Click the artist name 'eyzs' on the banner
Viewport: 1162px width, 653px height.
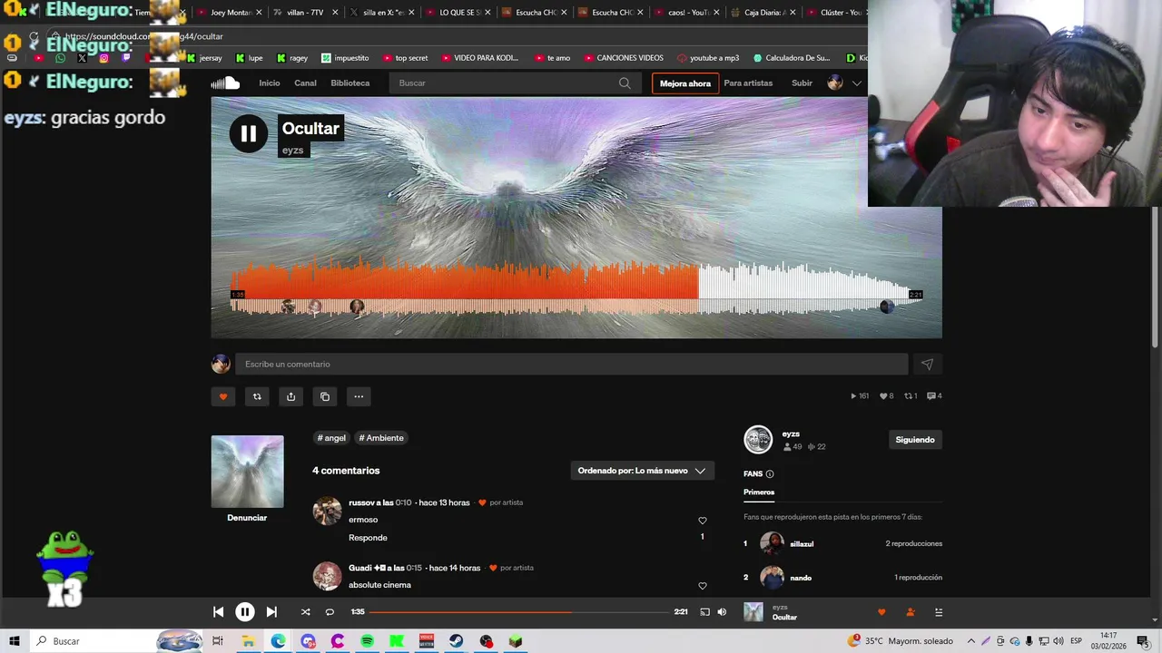292,151
